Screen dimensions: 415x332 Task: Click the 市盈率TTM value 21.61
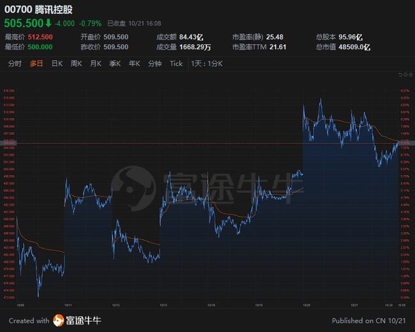278,47
